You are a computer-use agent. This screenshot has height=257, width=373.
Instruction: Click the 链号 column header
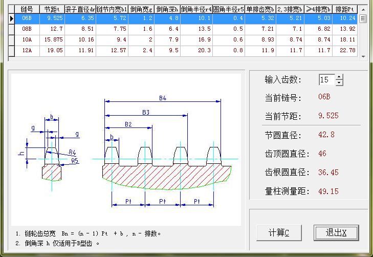click(27, 10)
